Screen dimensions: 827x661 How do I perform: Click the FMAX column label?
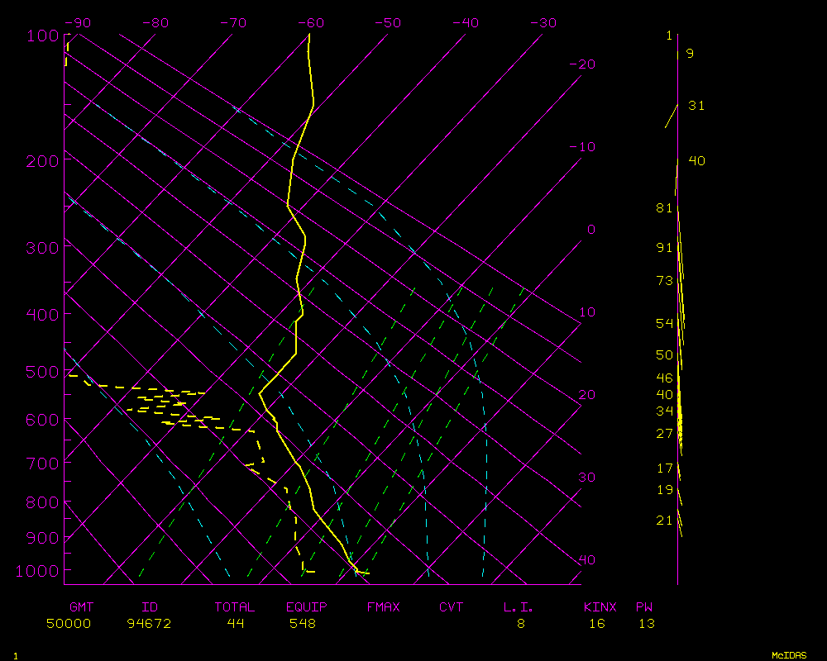[x=383, y=607]
